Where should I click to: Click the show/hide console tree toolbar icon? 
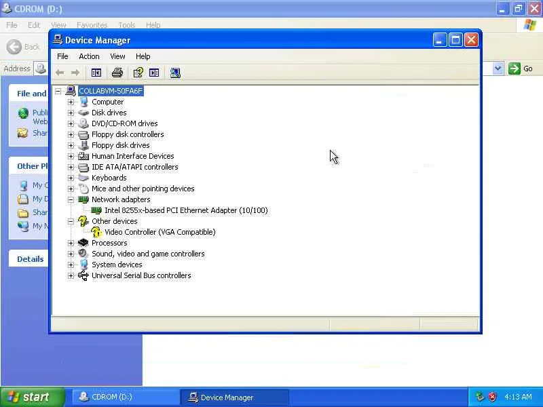pyautogui.click(x=96, y=73)
